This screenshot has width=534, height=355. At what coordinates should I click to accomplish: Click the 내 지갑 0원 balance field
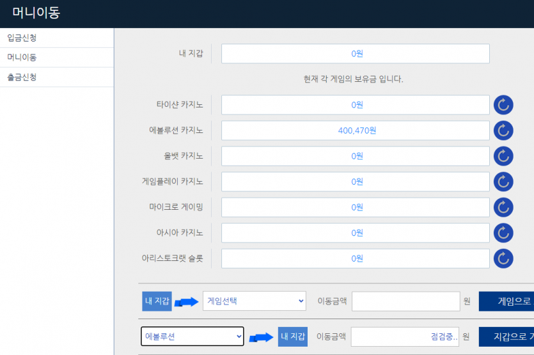[356, 54]
